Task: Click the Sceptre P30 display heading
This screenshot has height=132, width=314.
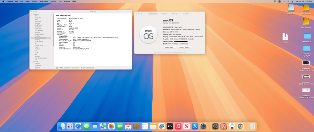Action: pos(63,36)
